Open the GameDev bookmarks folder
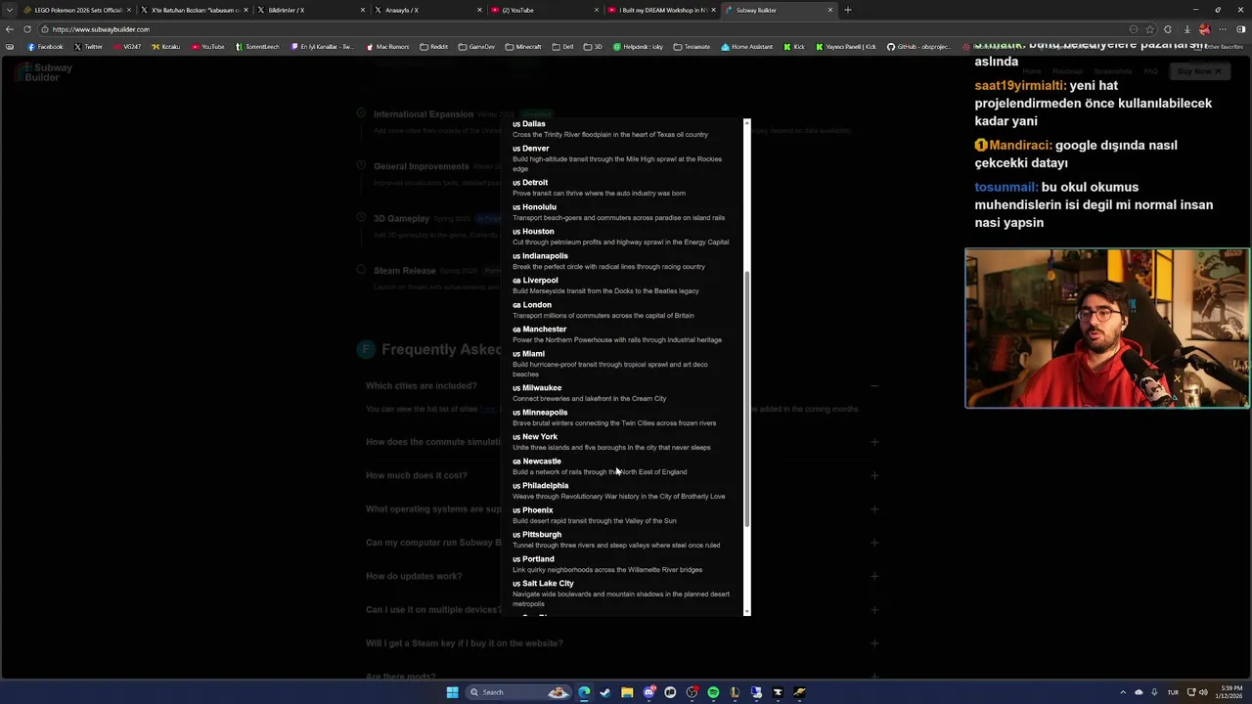This screenshot has width=1252, height=704. [x=476, y=46]
